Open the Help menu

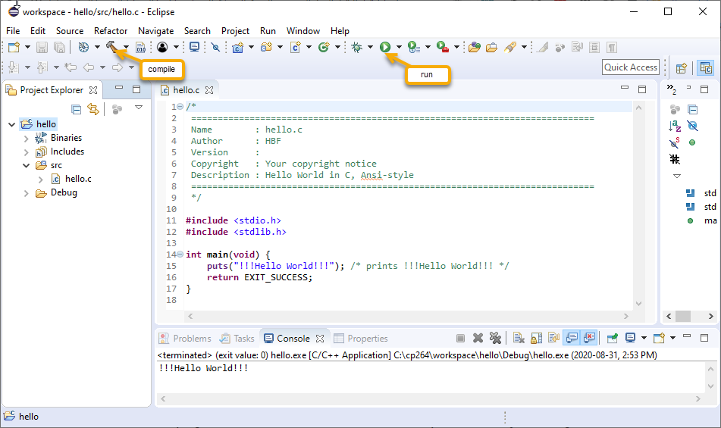click(x=340, y=31)
